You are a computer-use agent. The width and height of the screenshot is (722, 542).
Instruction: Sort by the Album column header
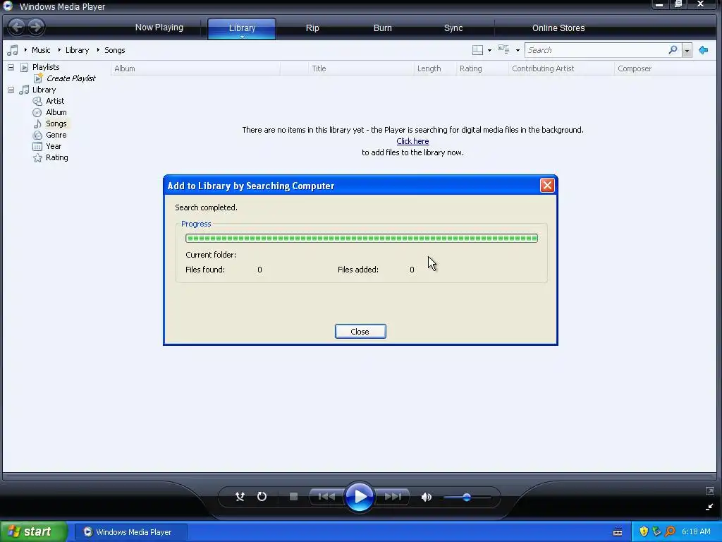(x=195, y=68)
